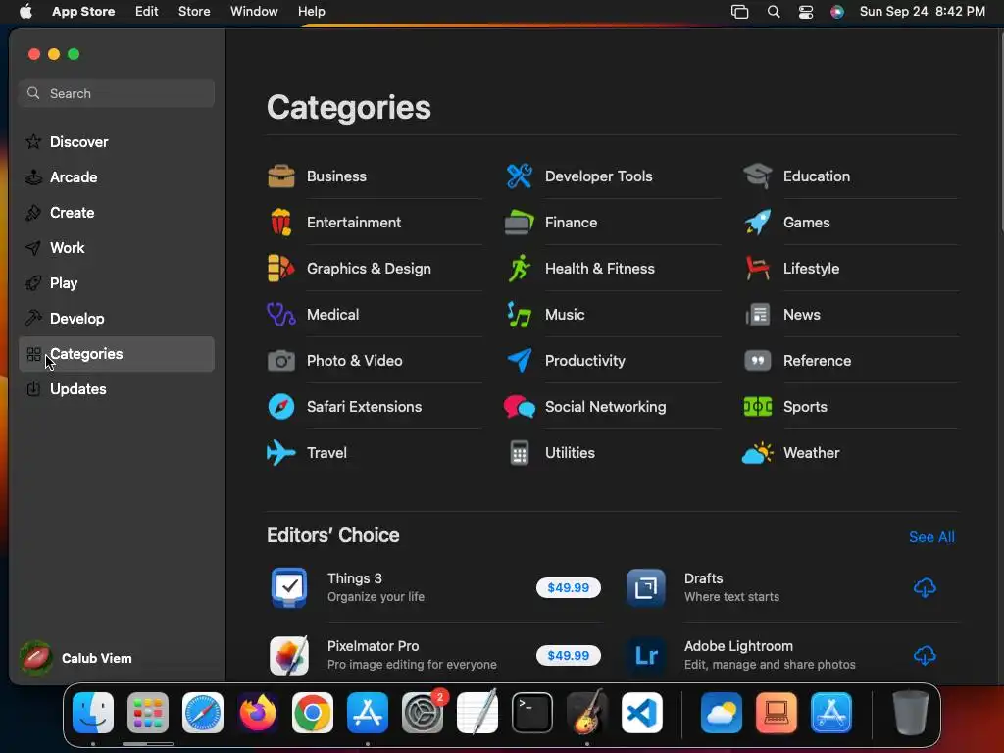Image resolution: width=1004 pixels, height=753 pixels.
Task: Click the Reference quotation mark icon
Action: [x=758, y=361]
